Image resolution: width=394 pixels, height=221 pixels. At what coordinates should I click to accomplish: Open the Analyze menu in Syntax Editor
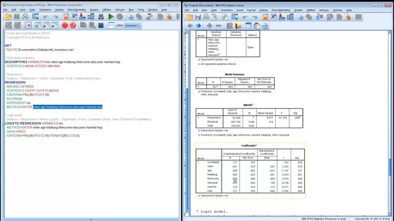pos(59,10)
